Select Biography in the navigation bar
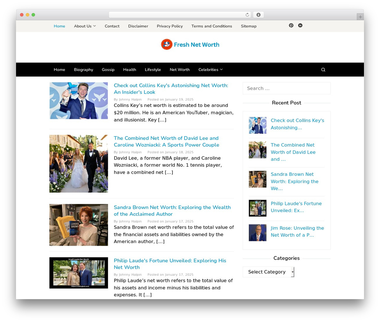The image size is (380, 322). coord(83,70)
